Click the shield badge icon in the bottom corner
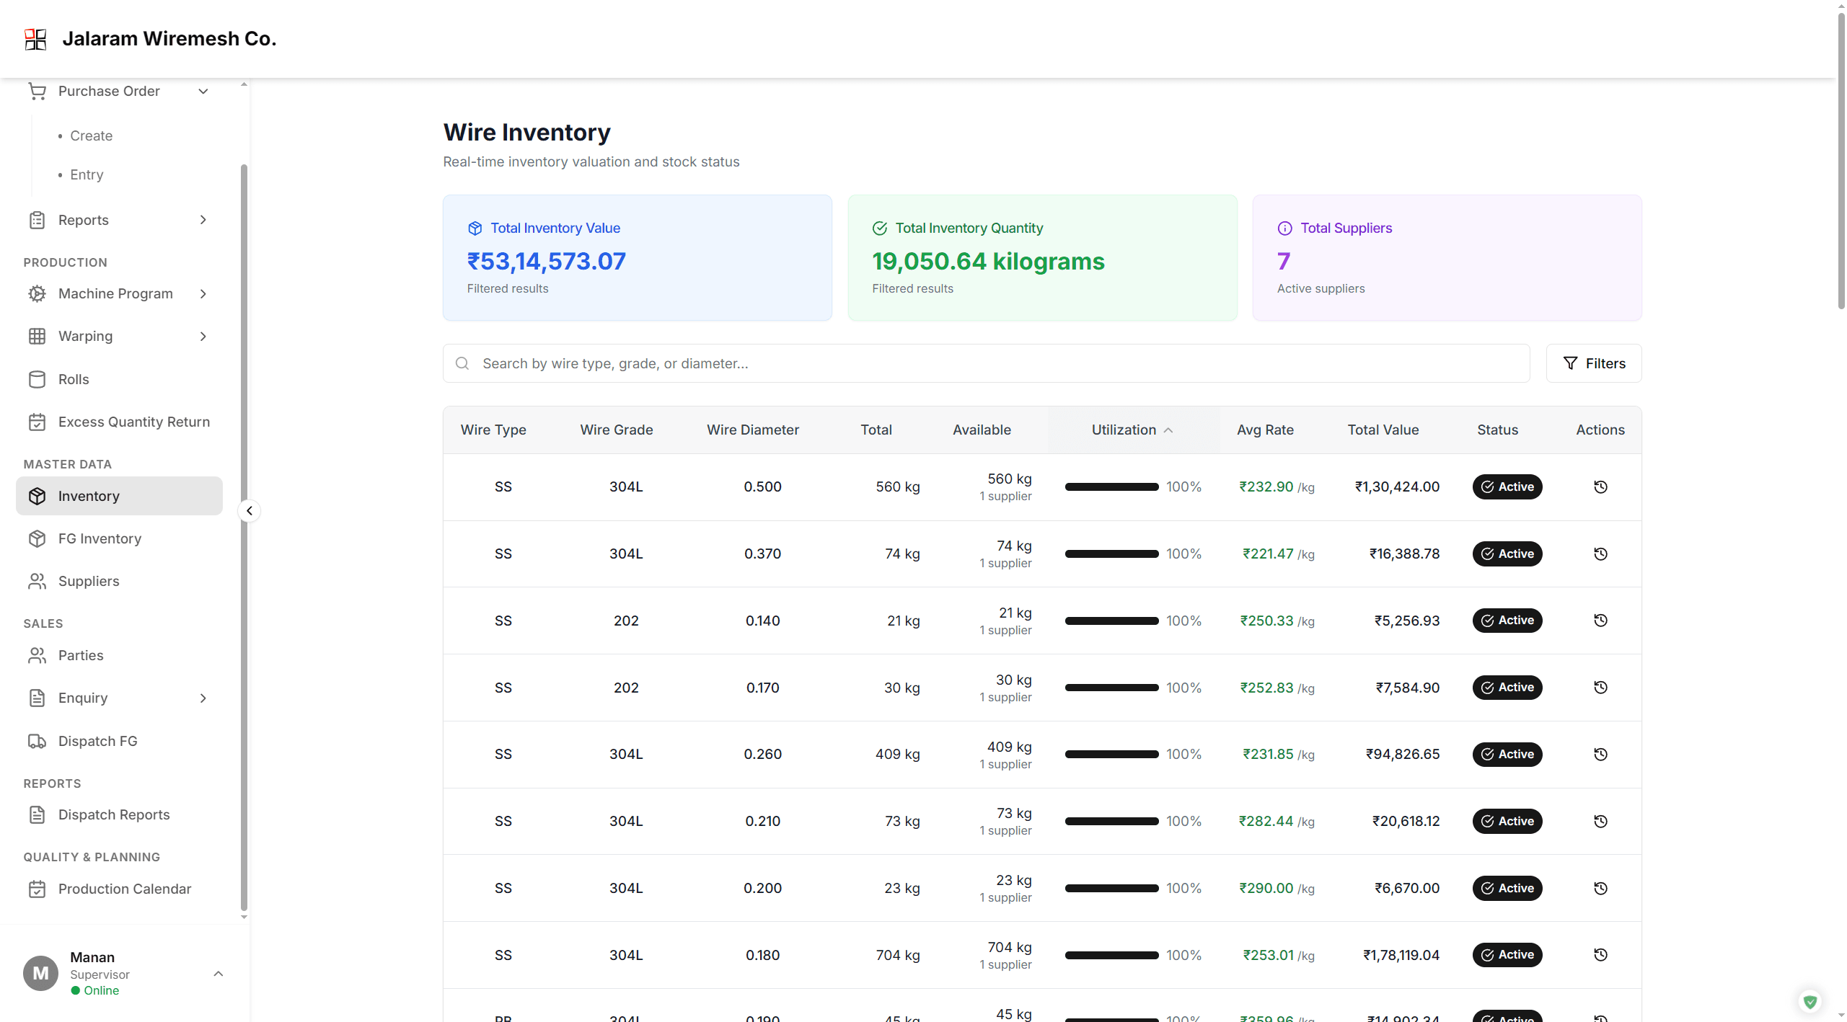The image size is (1847, 1022). tap(1809, 1001)
